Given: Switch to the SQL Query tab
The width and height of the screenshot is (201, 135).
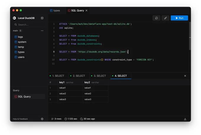Looking at the screenshot, I should pyautogui.click(x=77, y=11).
